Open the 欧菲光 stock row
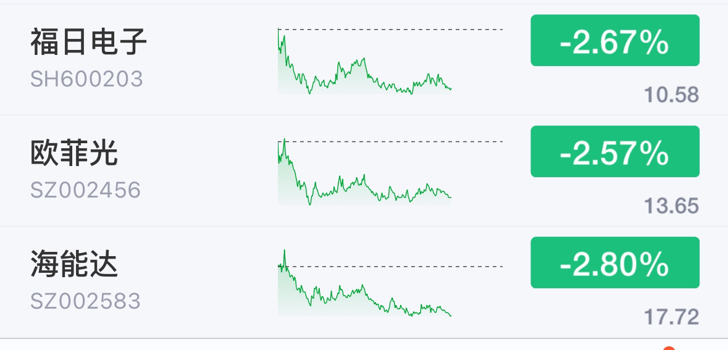This screenshot has width=728, height=350. (364, 171)
